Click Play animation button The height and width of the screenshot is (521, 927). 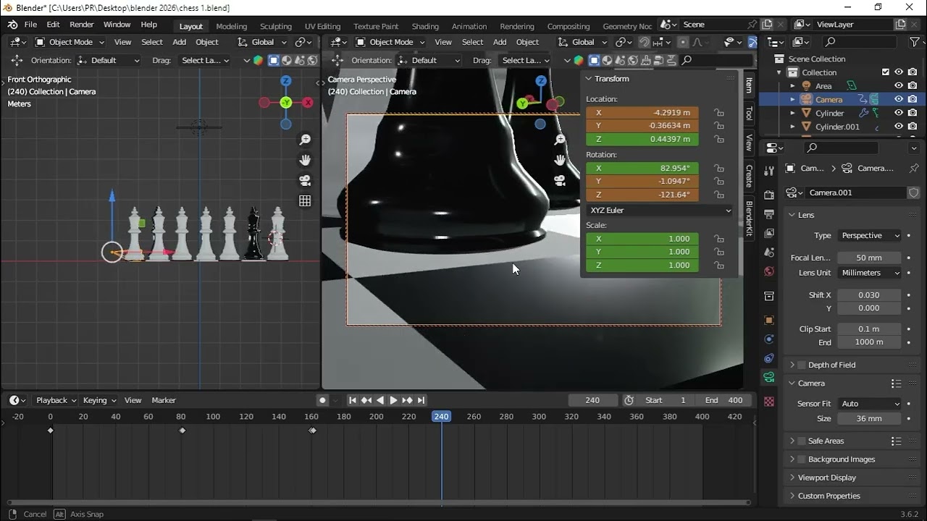(393, 400)
